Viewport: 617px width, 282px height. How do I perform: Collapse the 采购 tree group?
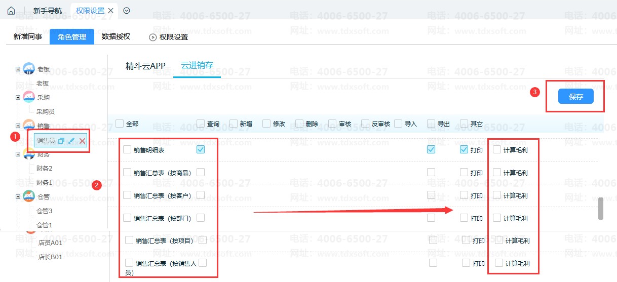(x=18, y=97)
